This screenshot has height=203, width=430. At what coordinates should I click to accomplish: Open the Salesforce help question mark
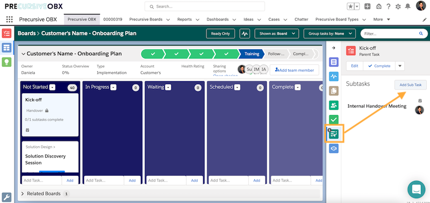389,6
